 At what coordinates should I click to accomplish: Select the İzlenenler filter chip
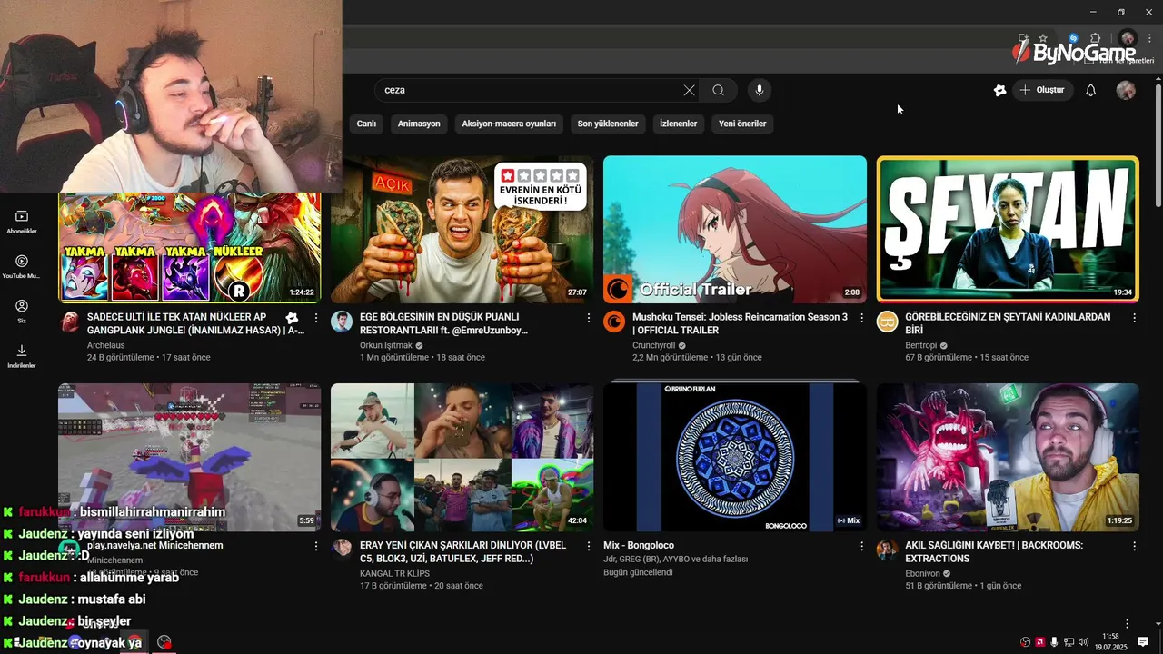click(x=678, y=124)
